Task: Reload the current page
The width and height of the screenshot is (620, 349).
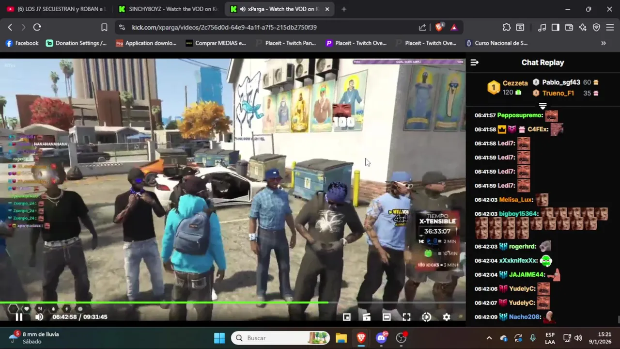Action: [x=37, y=28]
